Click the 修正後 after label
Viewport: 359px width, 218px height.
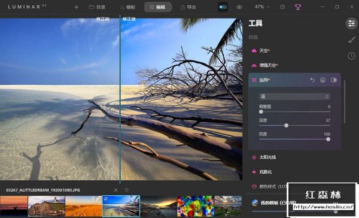click(x=129, y=19)
